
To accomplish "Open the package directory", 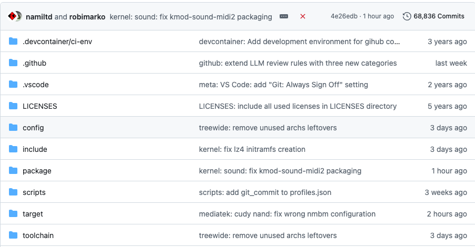I will pyautogui.click(x=37, y=171).
